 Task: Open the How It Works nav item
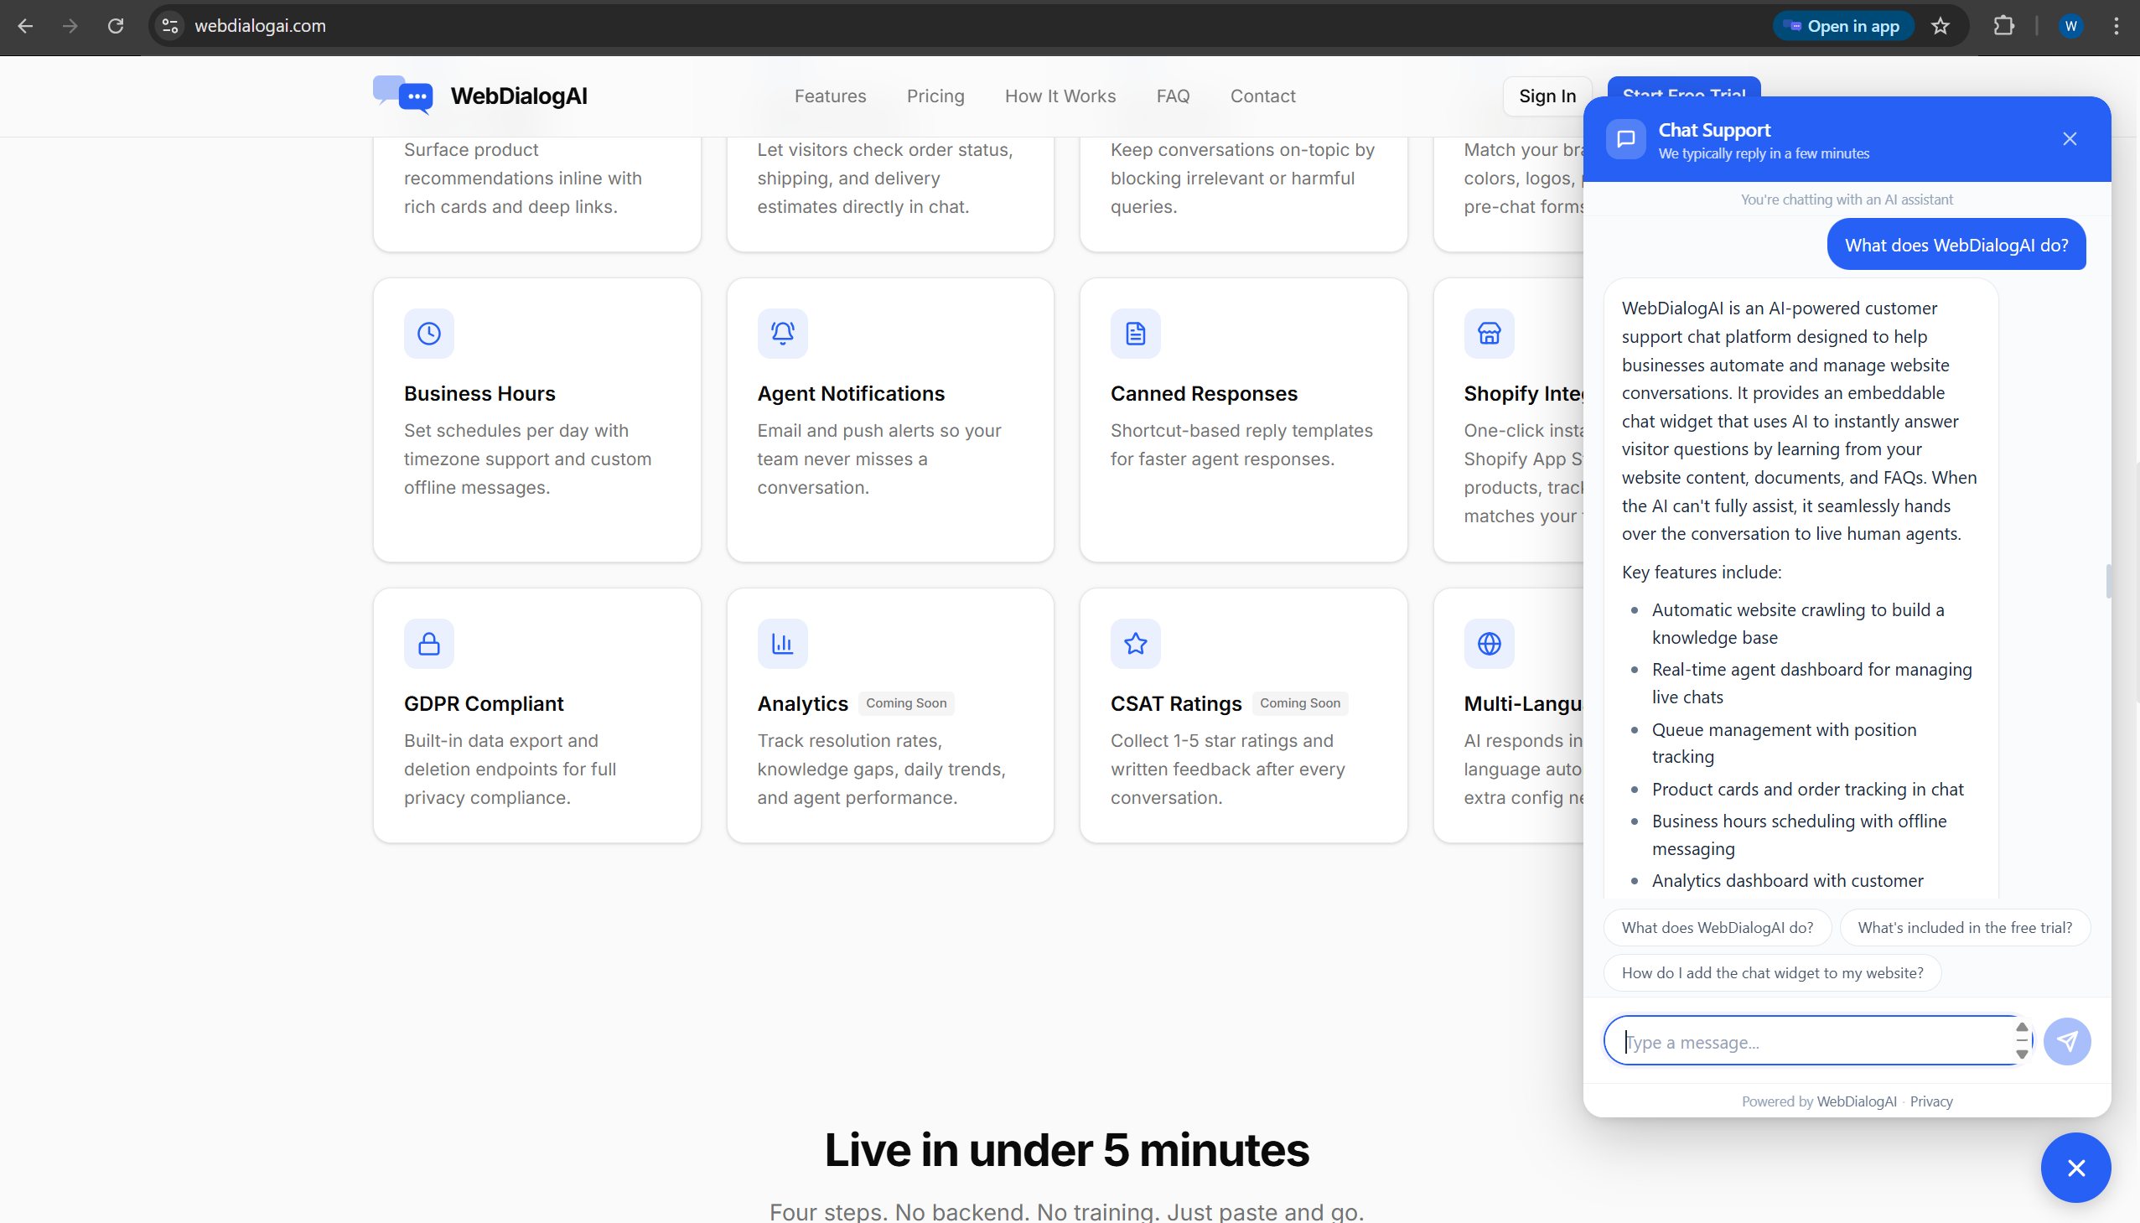pyautogui.click(x=1060, y=96)
